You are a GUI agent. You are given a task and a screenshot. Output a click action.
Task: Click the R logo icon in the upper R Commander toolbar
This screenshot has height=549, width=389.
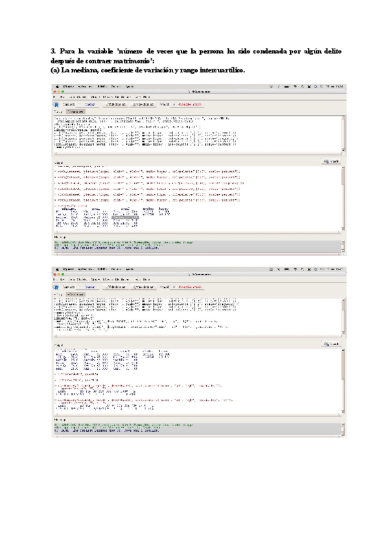56,105
